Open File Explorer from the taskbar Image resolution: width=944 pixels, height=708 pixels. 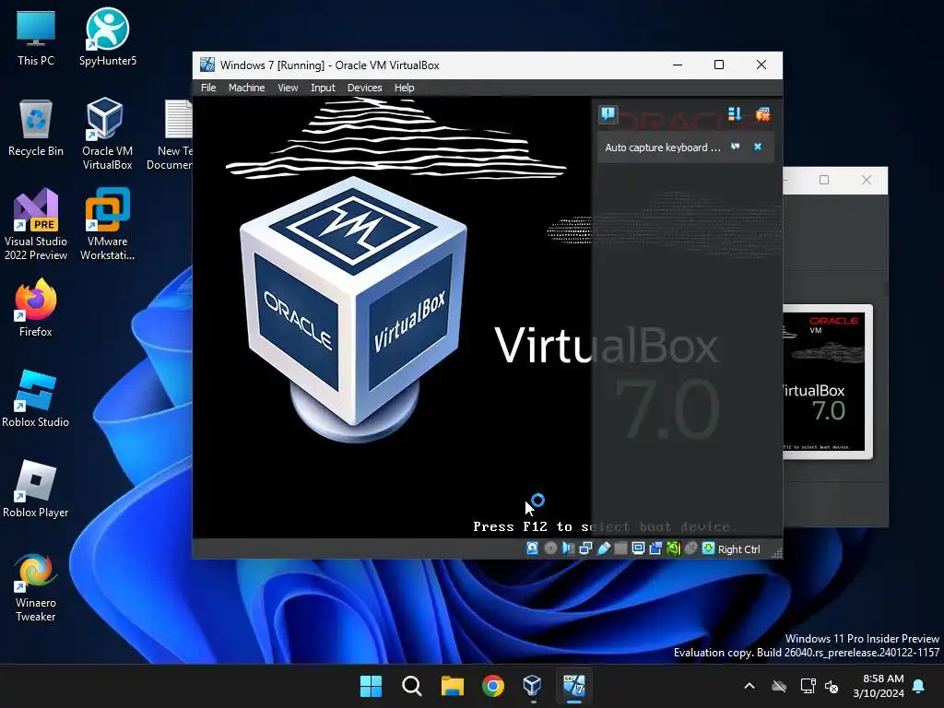click(452, 686)
